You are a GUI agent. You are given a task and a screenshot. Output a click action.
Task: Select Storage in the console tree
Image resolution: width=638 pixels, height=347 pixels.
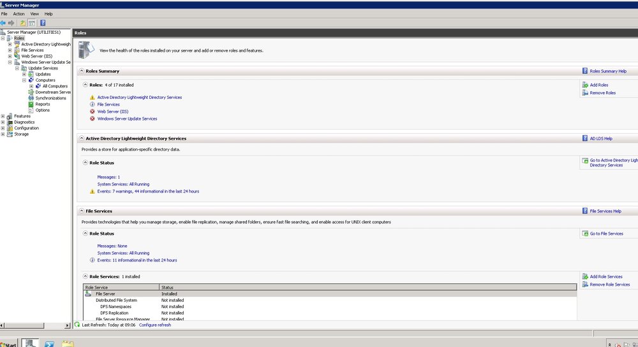(21, 134)
